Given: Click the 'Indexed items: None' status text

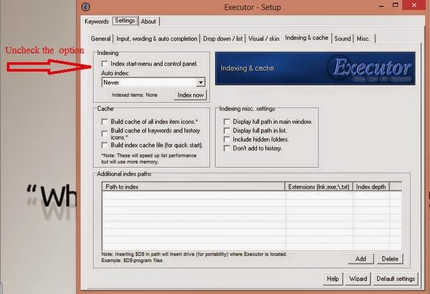Looking at the screenshot, I should coord(135,95).
